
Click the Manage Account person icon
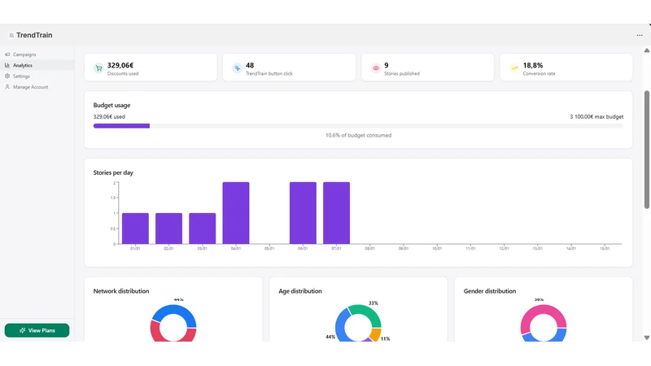click(7, 87)
